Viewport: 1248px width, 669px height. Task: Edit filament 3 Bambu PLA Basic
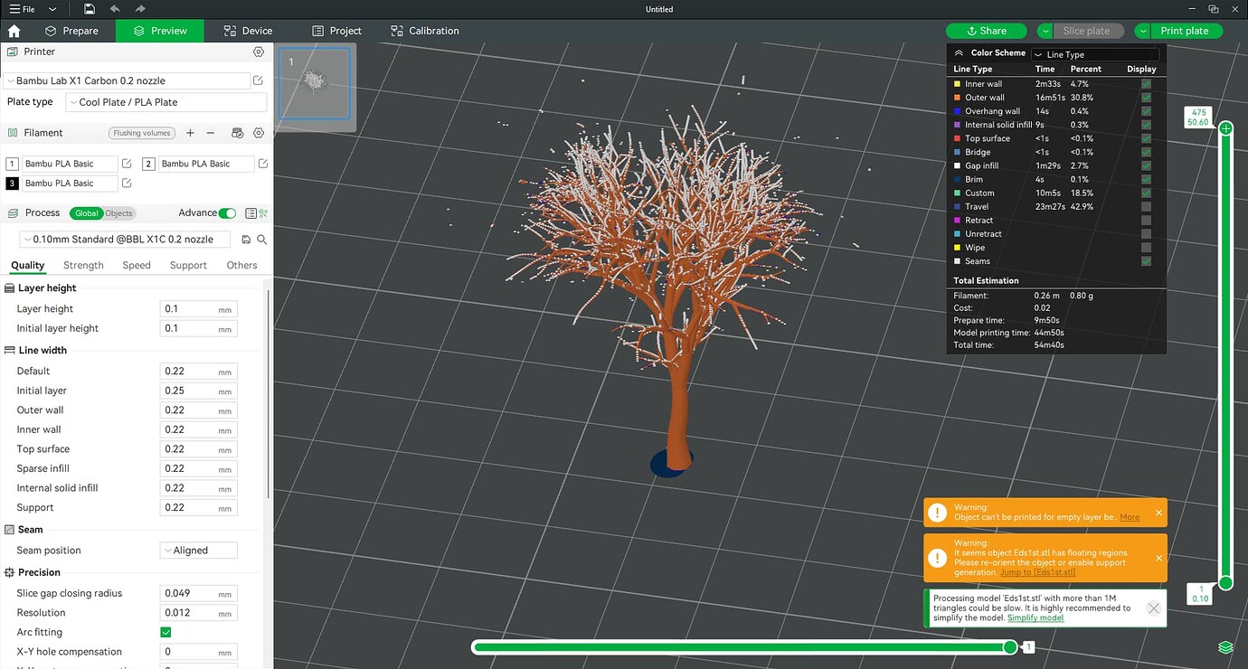127,184
